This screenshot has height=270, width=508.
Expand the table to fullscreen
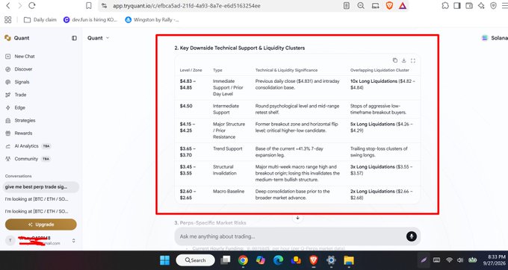pos(413,60)
